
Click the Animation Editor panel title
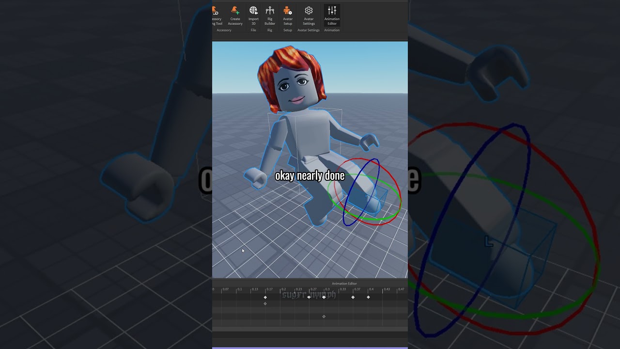pos(344,284)
